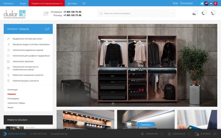The height and width of the screenshot is (138, 221).
Task: Click icon for Наполнение прихожих
Action: pyautogui.click(x=9, y=61)
